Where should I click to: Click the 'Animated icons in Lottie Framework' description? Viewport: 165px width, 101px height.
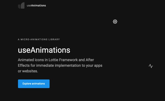coord(60,65)
